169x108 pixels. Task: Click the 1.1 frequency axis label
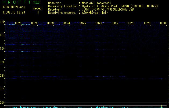point(2,35)
